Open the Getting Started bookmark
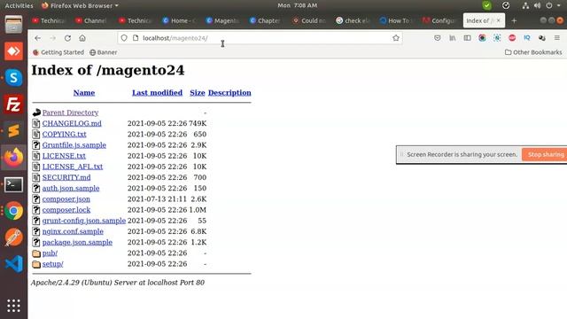567x319 pixels. (58, 52)
